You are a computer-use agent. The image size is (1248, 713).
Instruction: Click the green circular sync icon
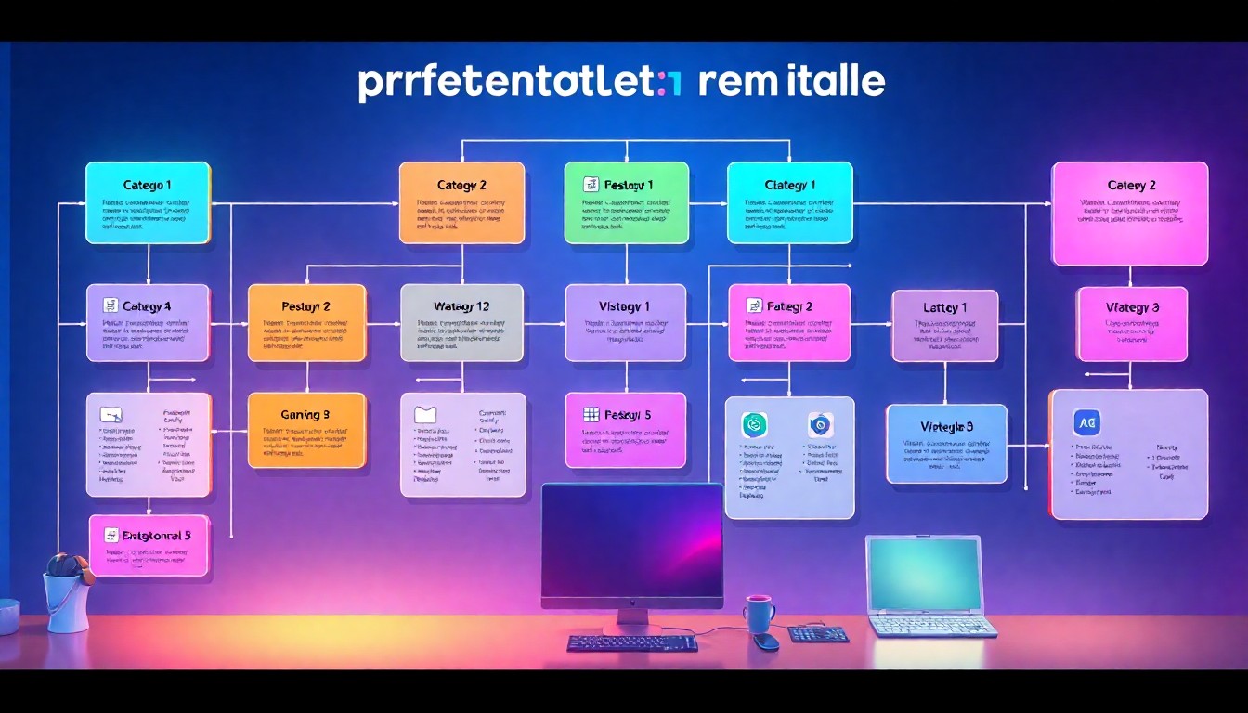tap(754, 425)
